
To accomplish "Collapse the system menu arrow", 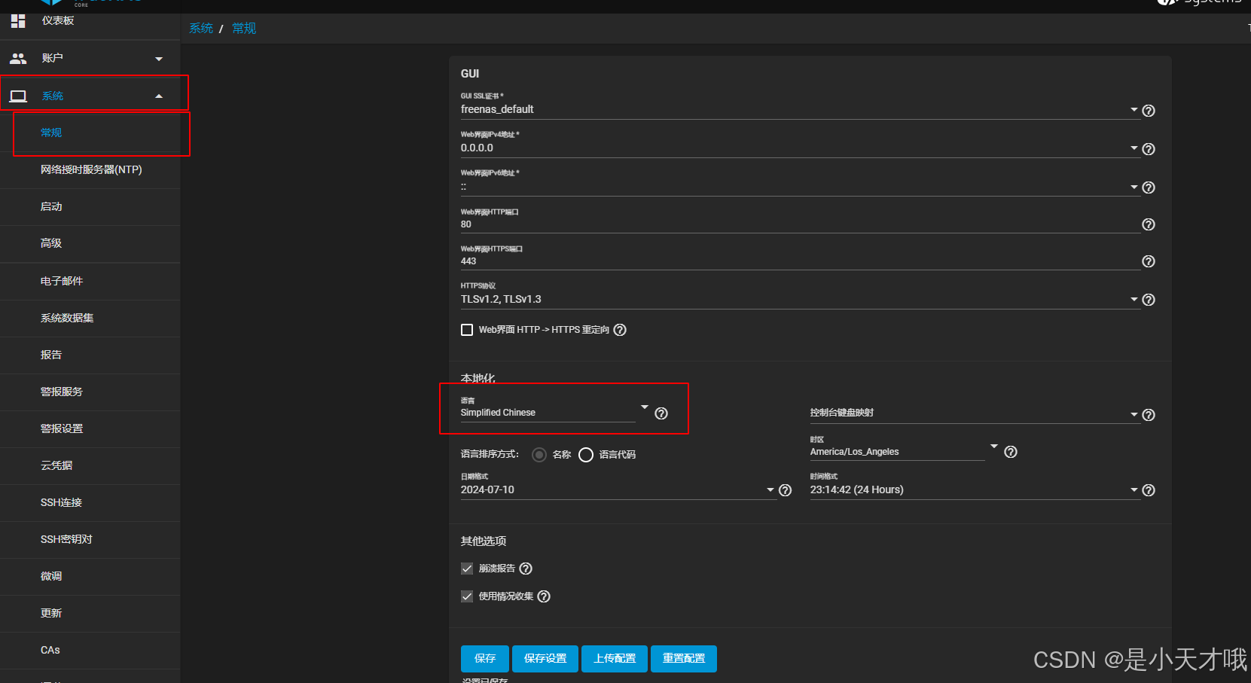I will tap(159, 96).
